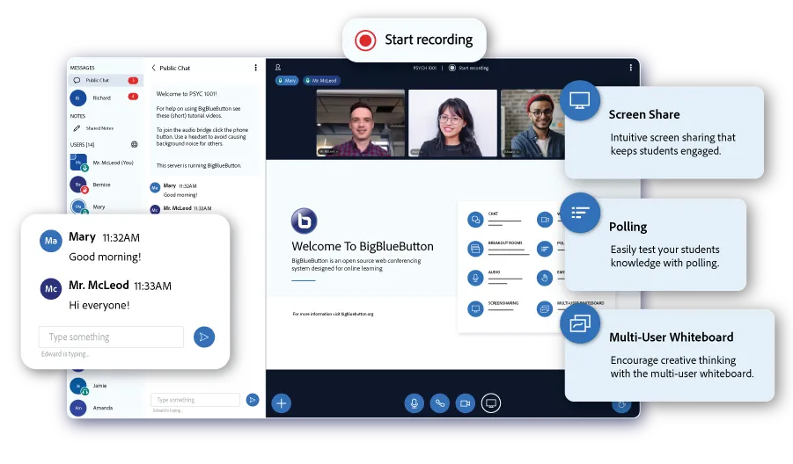Click the large blue send message button

tap(204, 337)
